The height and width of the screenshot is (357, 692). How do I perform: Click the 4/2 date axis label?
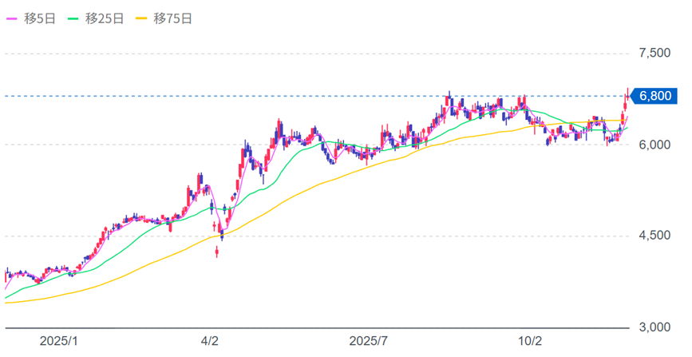(210, 341)
